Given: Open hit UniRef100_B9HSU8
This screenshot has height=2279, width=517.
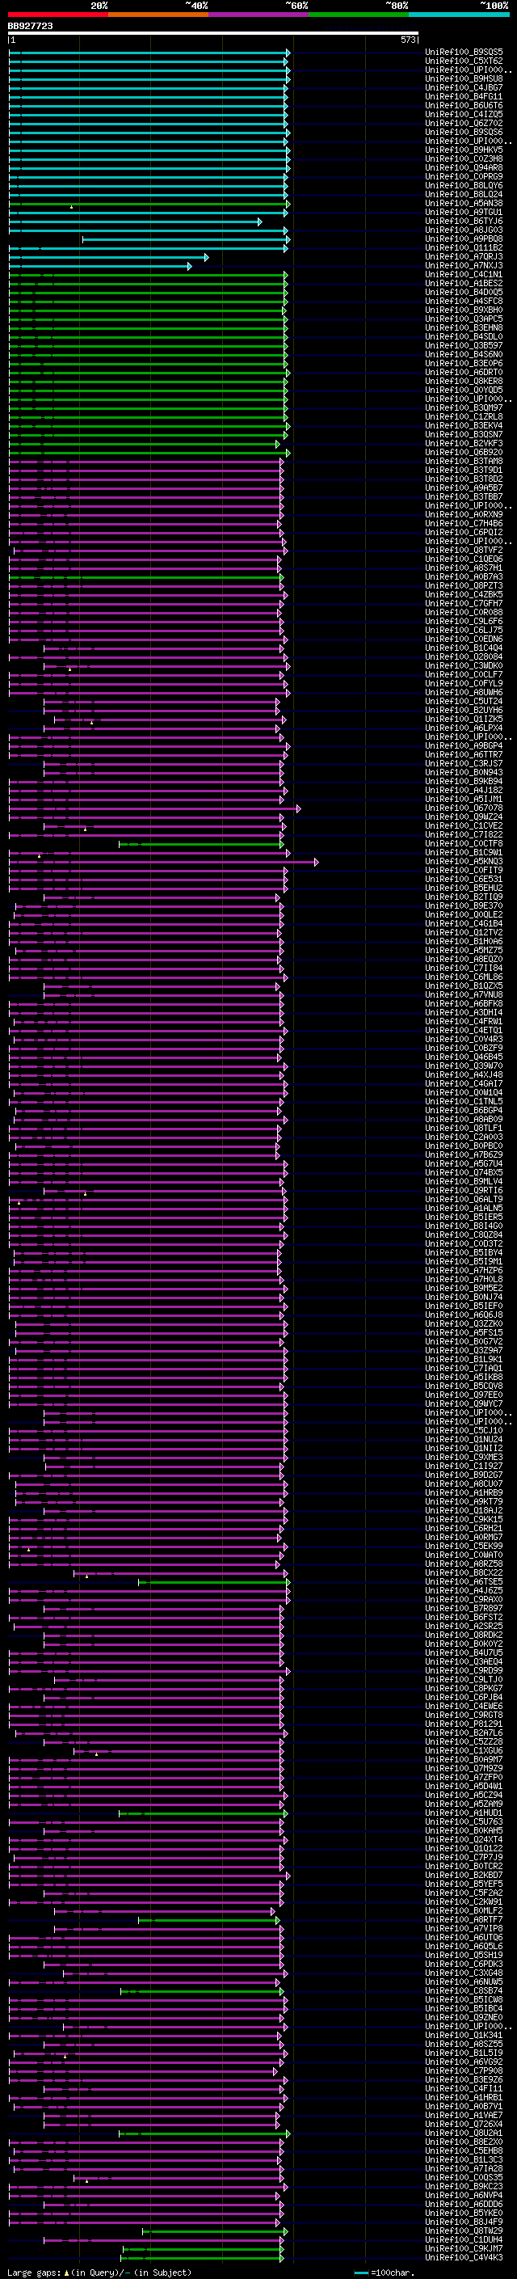Looking at the screenshot, I should click(x=464, y=78).
